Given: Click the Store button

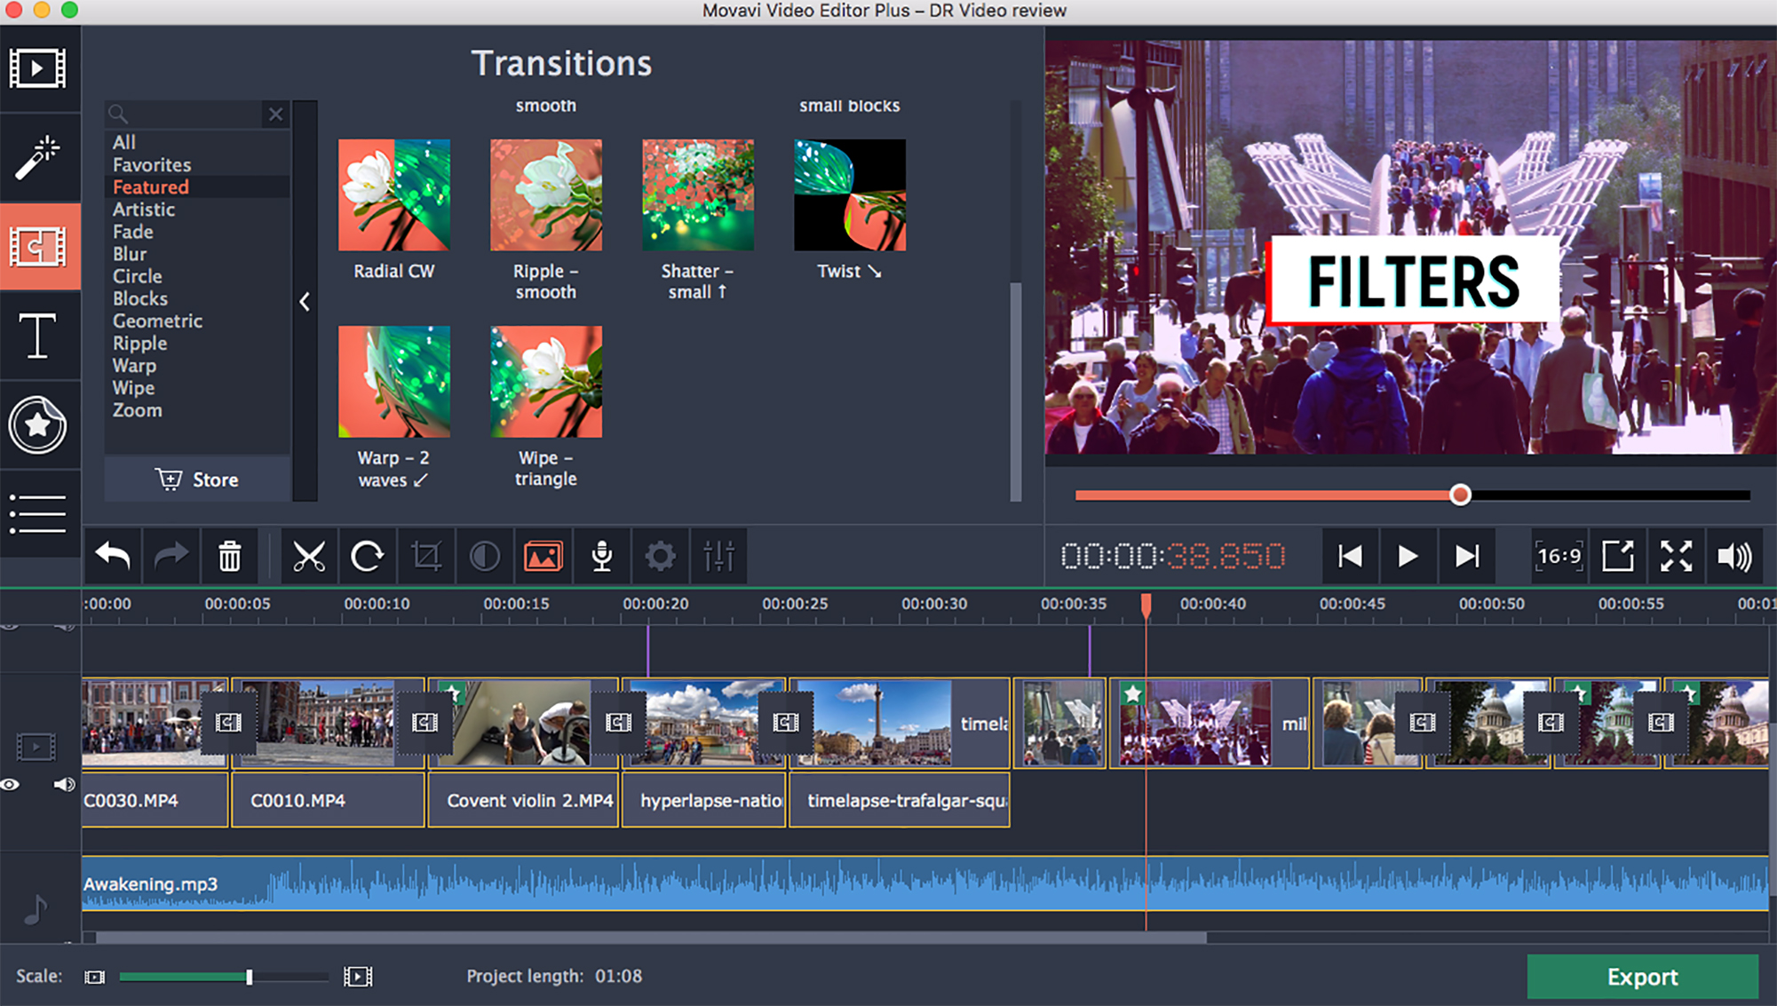Looking at the screenshot, I should pyautogui.click(x=195, y=479).
